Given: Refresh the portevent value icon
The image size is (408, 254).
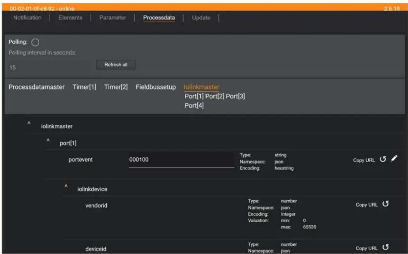Looking at the screenshot, I should tap(383, 159).
